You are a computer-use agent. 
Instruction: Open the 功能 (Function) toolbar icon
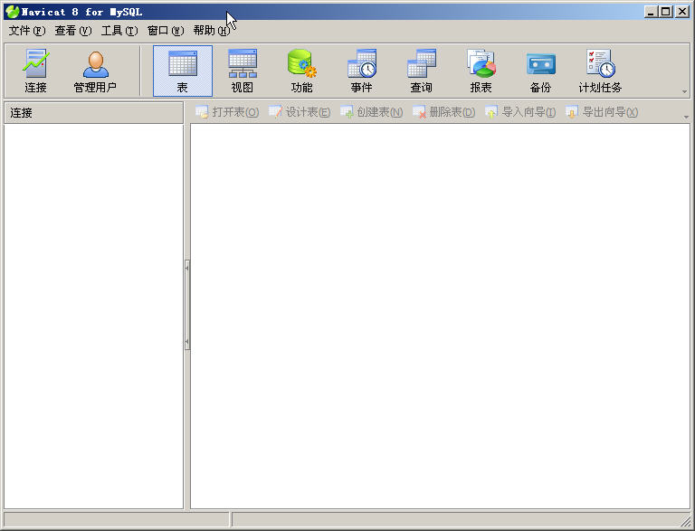[301, 71]
